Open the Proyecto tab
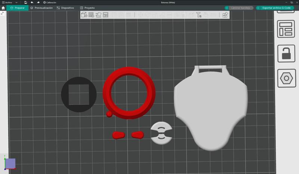 coord(87,8)
